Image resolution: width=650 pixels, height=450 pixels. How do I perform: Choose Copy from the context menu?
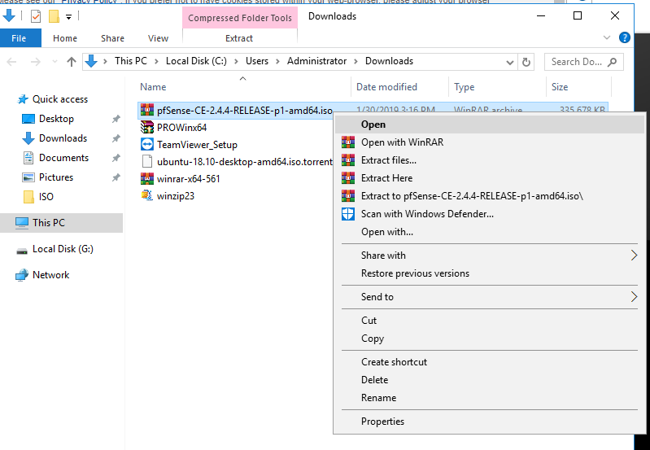489,339
